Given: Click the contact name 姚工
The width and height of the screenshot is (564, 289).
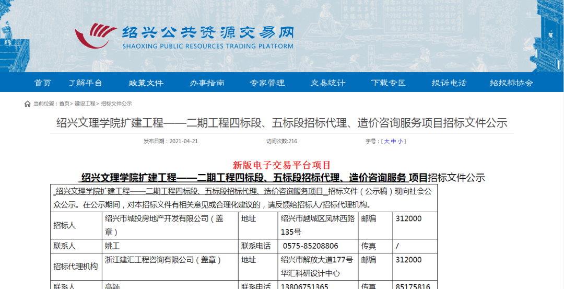Looking at the screenshot, I should click(112, 246).
